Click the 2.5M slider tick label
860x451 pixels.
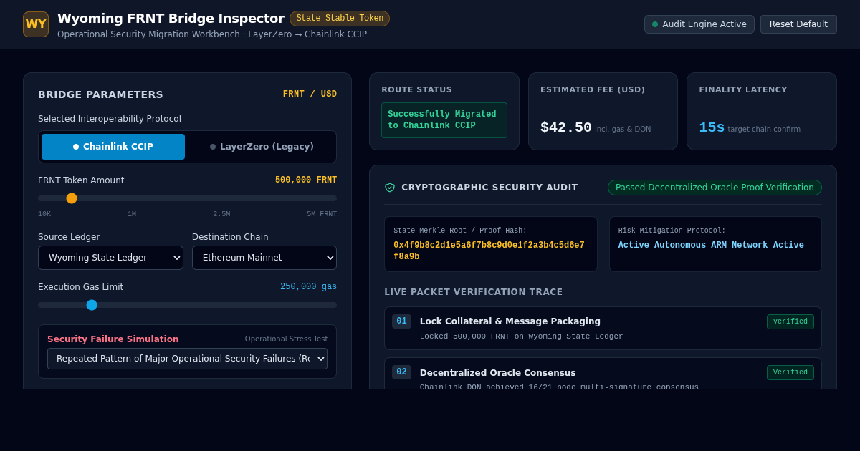(x=221, y=214)
